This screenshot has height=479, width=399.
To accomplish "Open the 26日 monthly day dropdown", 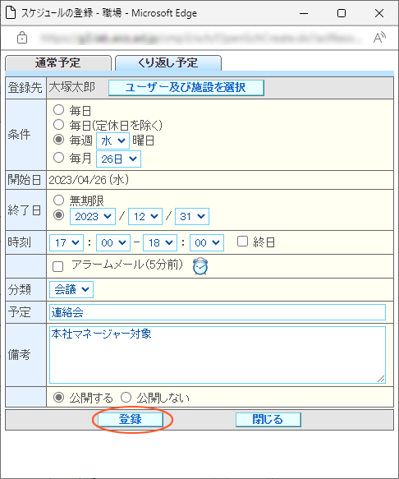I will click(118, 159).
